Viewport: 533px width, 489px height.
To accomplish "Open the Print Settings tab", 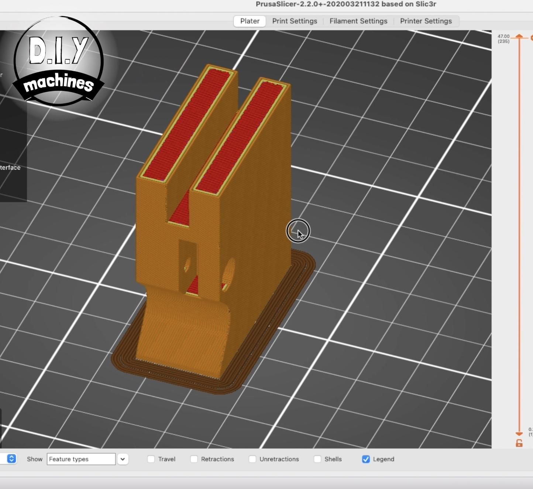I will [295, 21].
